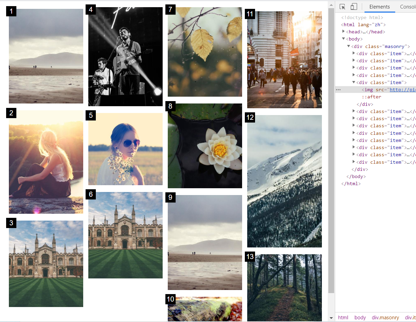This screenshot has width=416, height=322.
Task: Click image 2, blonde woman at sunset
Action: pyautogui.click(x=46, y=162)
